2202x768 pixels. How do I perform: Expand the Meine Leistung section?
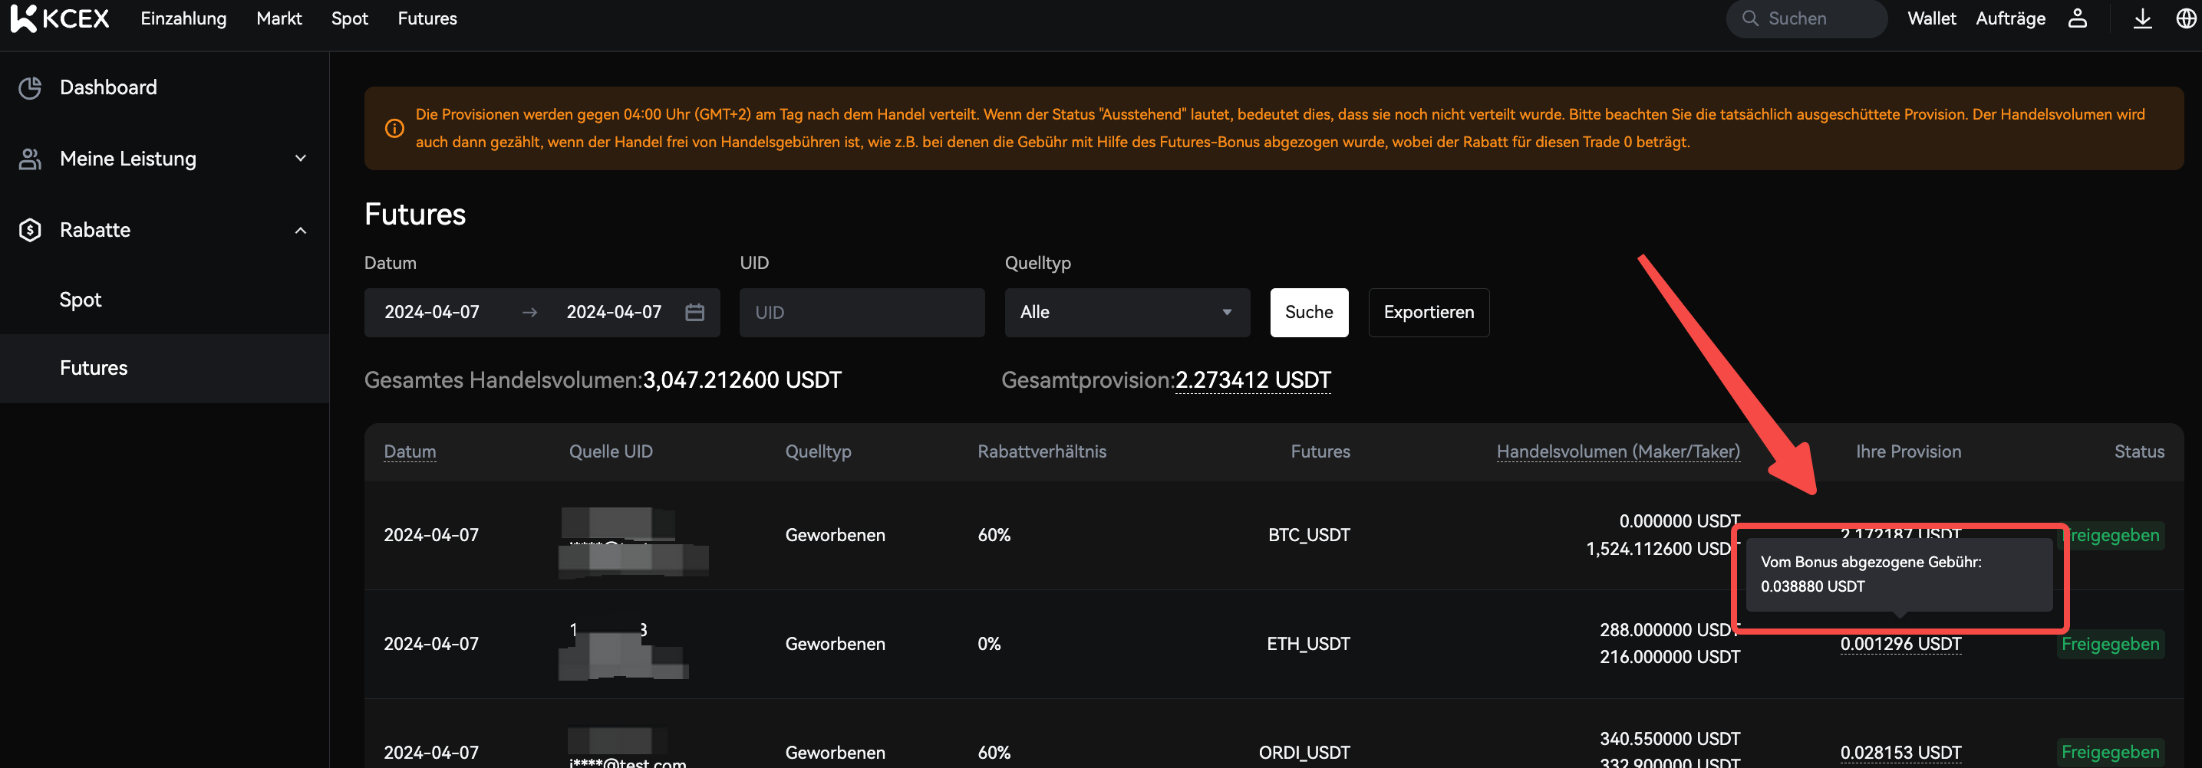click(300, 159)
